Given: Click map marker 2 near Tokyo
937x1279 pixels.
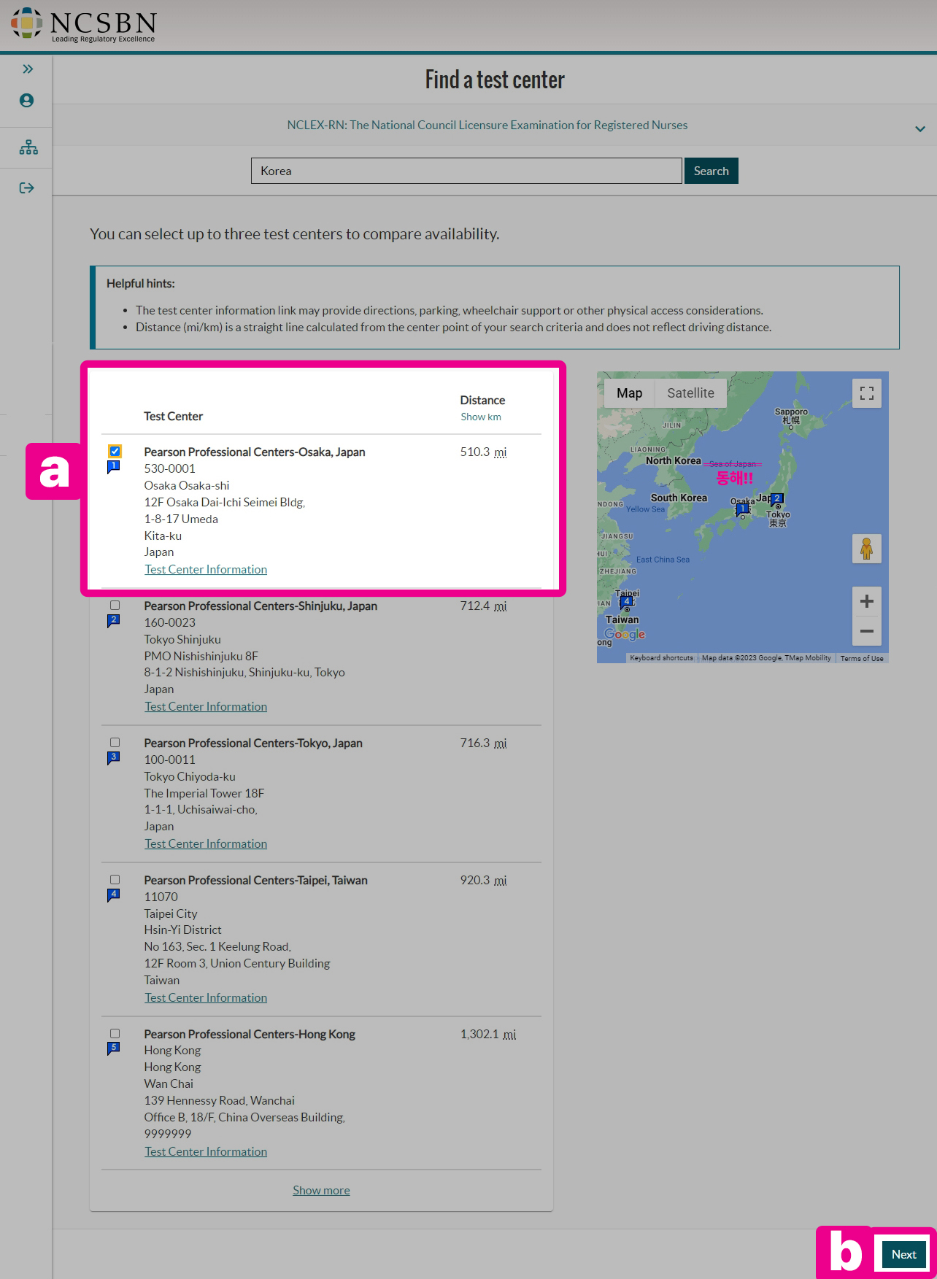Looking at the screenshot, I should 777,499.
